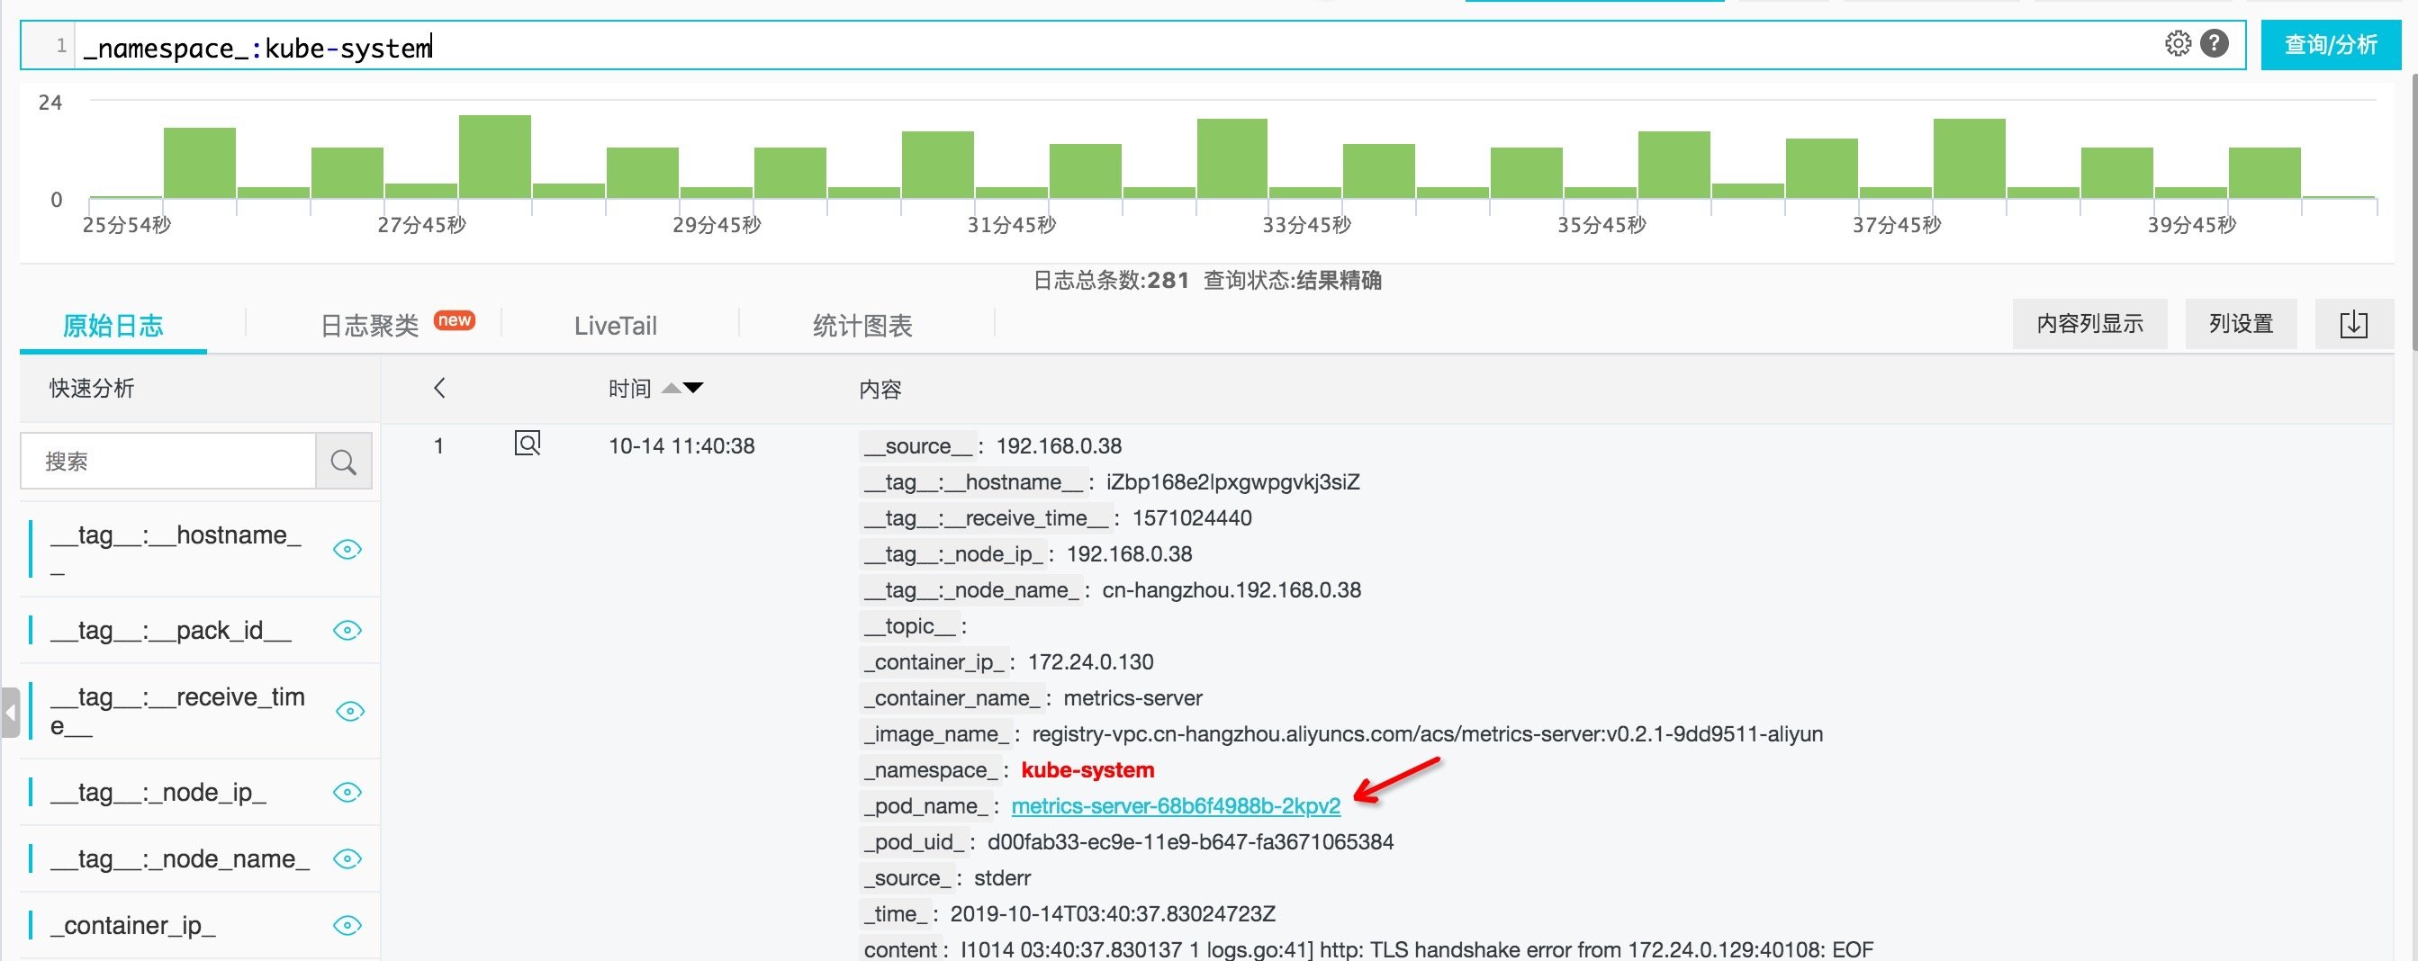This screenshot has width=2418, height=961.
Task: Open the LiveTail tab
Action: click(616, 326)
